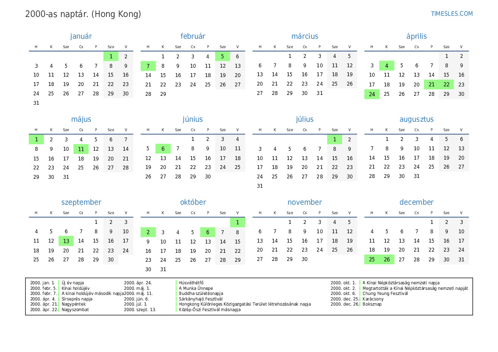The image size is (498, 352).
Task: Click legend entry 'Sárkányhajó Fesztivál'
Action: tap(201, 299)
